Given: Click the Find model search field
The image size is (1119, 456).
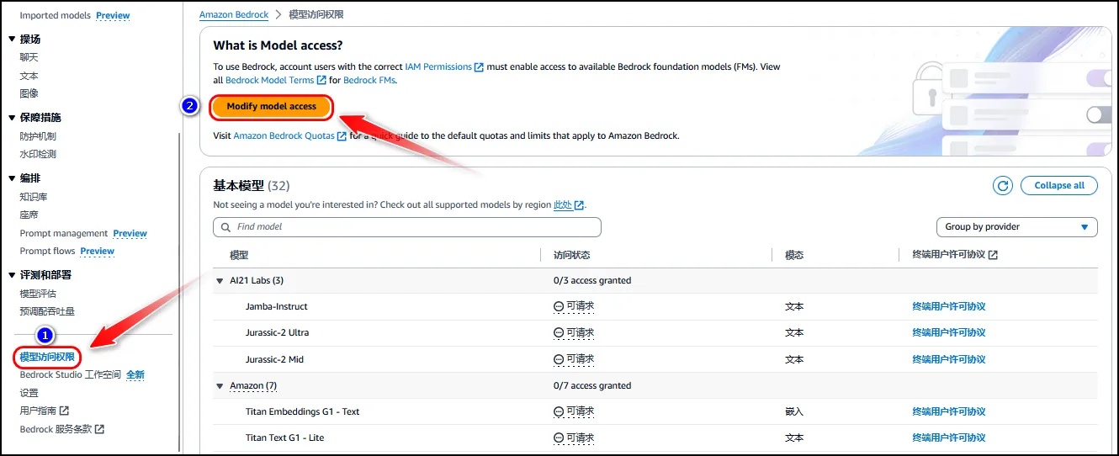Looking at the screenshot, I should point(408,227).
